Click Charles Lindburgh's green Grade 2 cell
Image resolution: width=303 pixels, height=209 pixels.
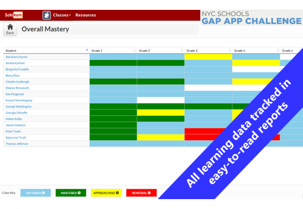point(161,82)
